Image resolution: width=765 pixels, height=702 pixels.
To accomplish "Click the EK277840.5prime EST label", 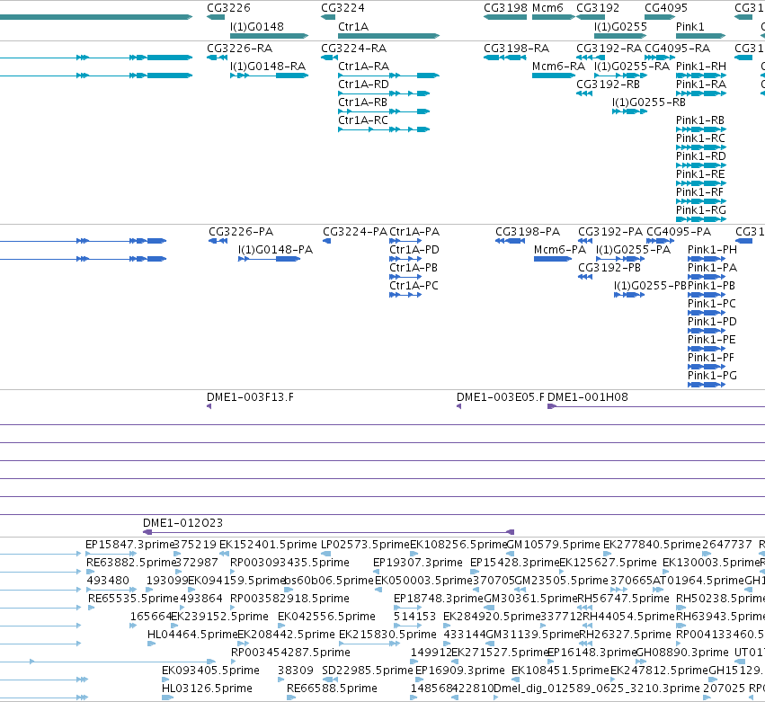I will tap(652, 545).
